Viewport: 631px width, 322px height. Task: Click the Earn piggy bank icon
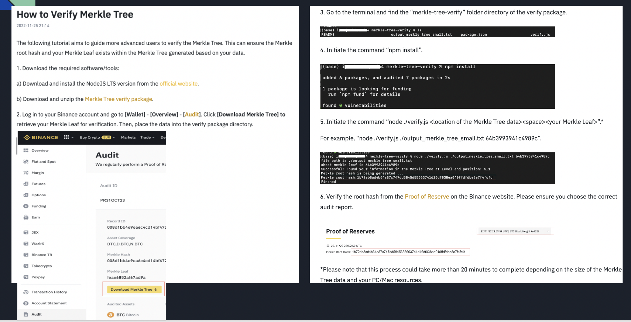point(26,217)
